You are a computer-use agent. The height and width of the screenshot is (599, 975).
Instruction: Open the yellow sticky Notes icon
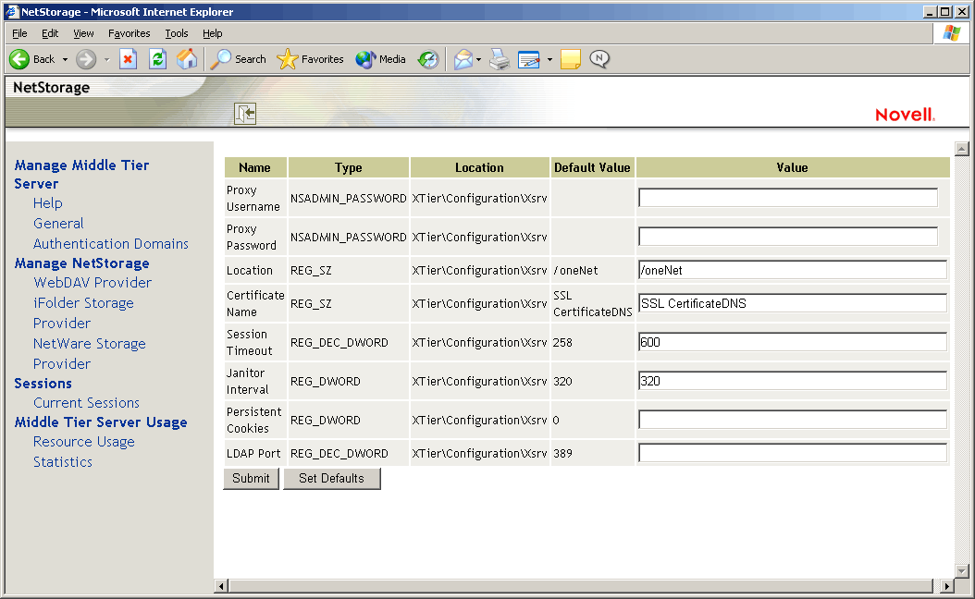pyautogui.click(x=569, y=59)
